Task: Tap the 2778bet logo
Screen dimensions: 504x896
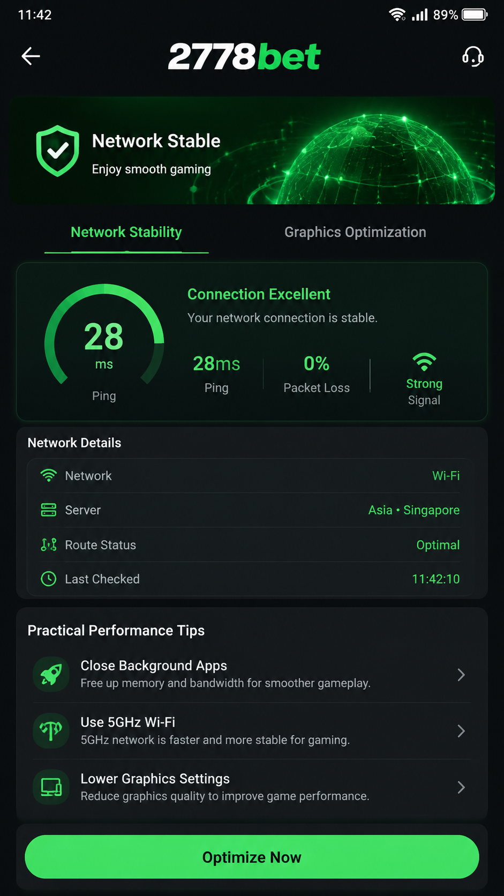Action: [244, 56]
